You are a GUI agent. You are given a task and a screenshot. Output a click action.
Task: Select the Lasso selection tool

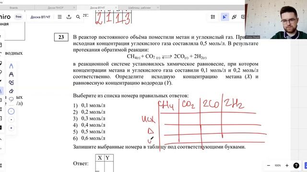[x=11, y=99]
